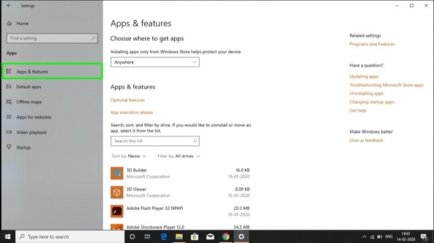Click the 3D Viewer cube icon
Image resolution: width=434 pixels, height=243 pixels.
click(117, 192)
